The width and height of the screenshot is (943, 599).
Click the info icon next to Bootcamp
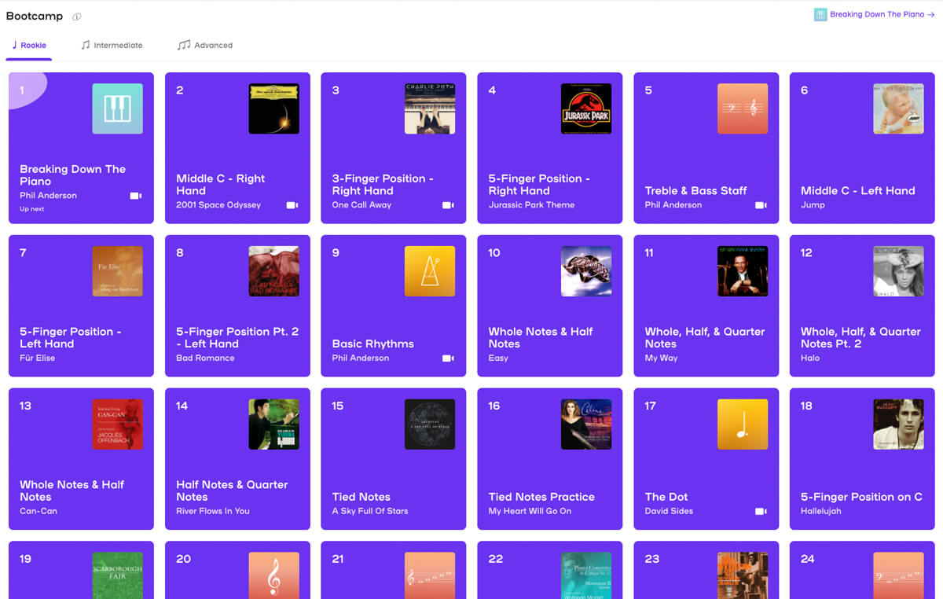(x=76, y=17)
